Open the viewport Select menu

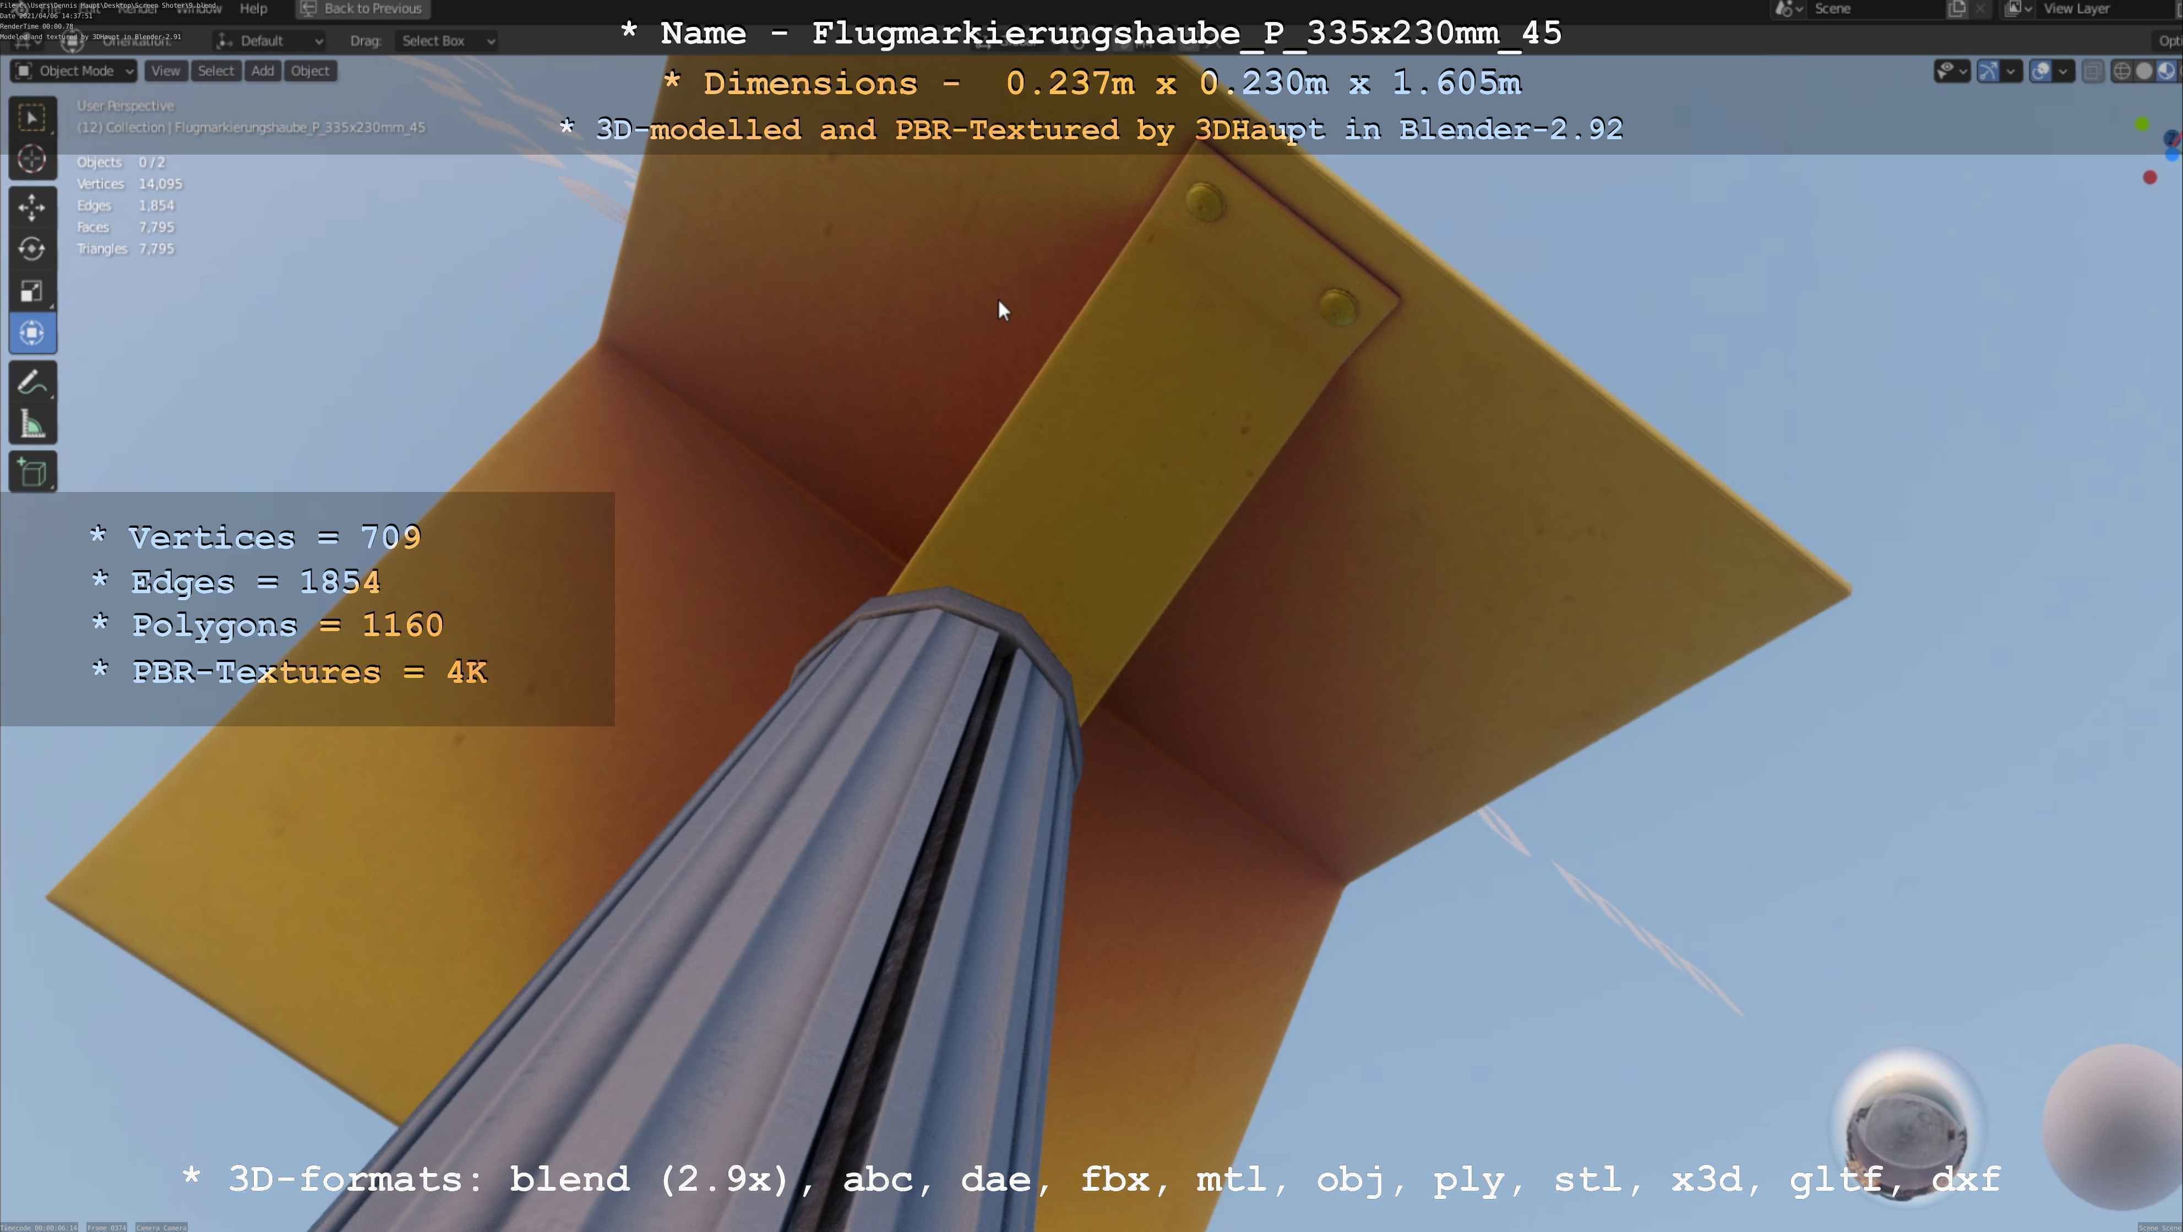(215, 71)
